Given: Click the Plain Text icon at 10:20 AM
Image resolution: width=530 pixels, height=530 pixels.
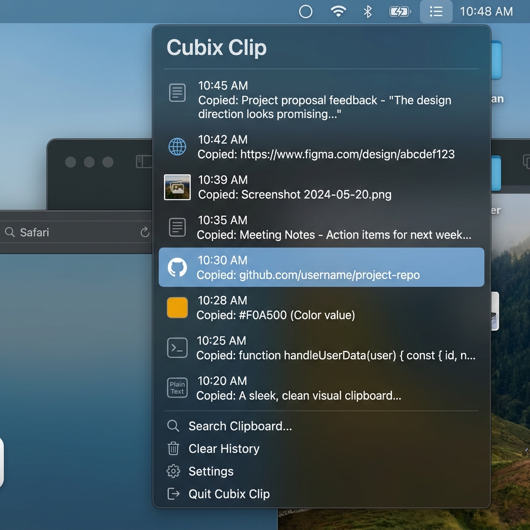Looking at the screenshot, I should coord(177,388).
